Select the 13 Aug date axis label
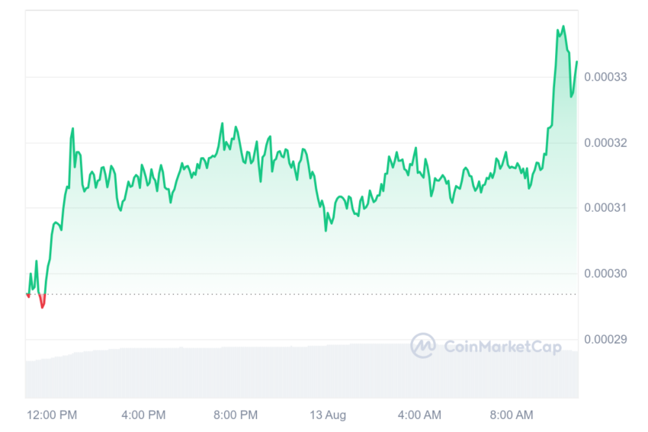648x432 pixels. click(x=328, y=415)
